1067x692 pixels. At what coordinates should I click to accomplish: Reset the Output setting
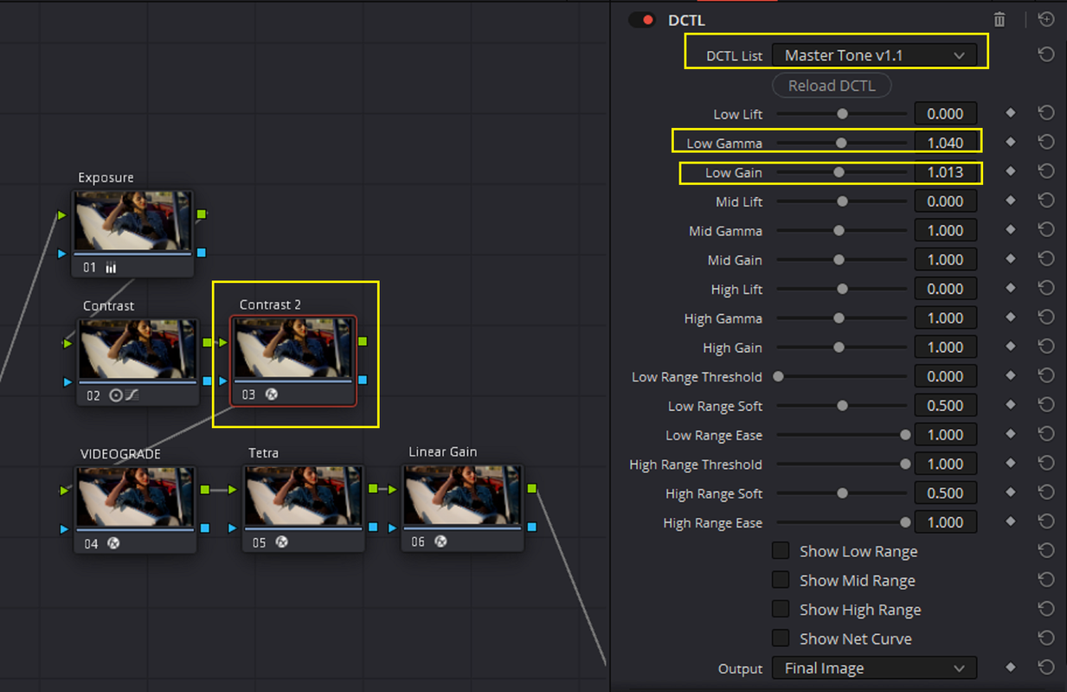[x=1046, y=668]
